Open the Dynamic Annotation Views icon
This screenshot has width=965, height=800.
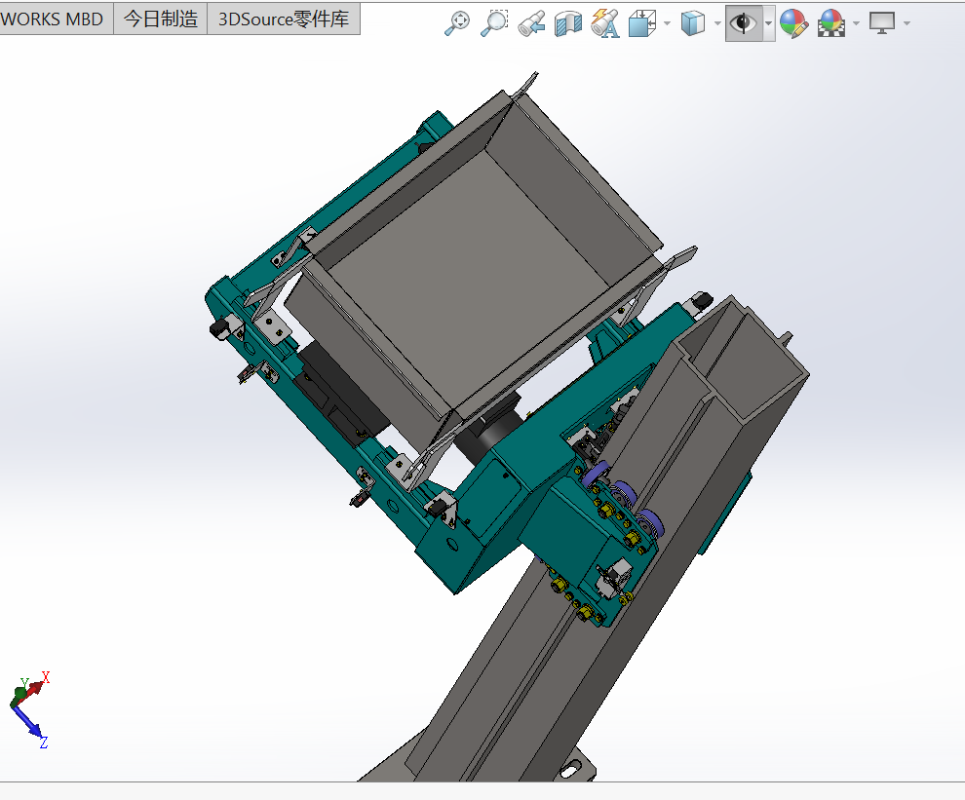pyautogui.click(x=605, y=23)
